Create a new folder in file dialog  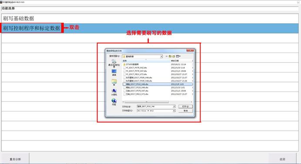click(x=174, y=56)
